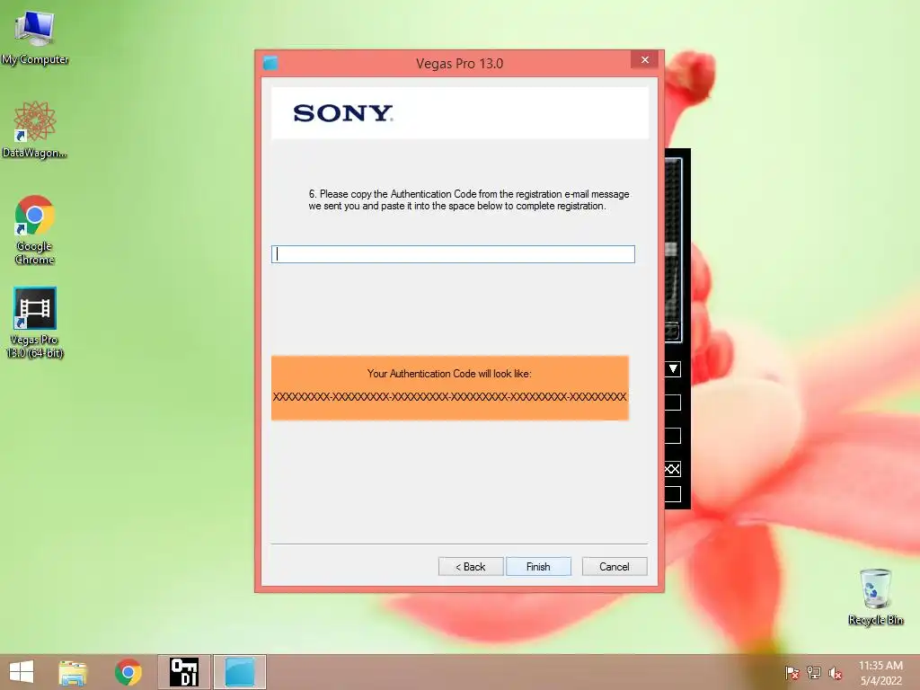Click the 'Your Authentication Code will look like' text
This screenshot has height=690, width=920.
point(449,373)
